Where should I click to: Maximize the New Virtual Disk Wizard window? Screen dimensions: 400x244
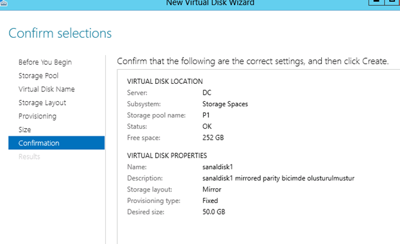[393, 3]
